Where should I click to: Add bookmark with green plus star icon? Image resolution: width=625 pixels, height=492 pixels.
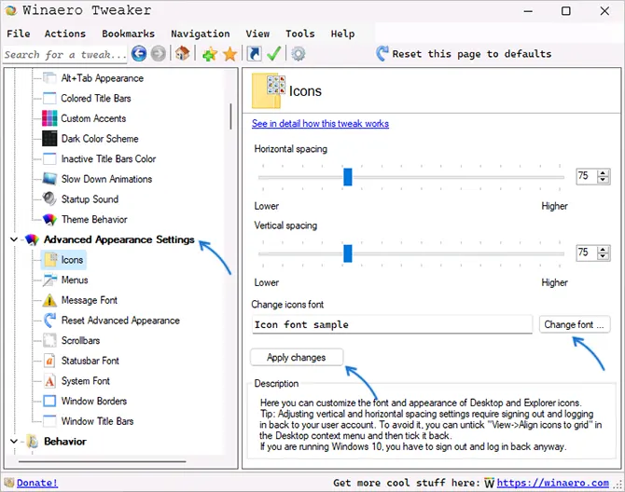coord(210,54)
